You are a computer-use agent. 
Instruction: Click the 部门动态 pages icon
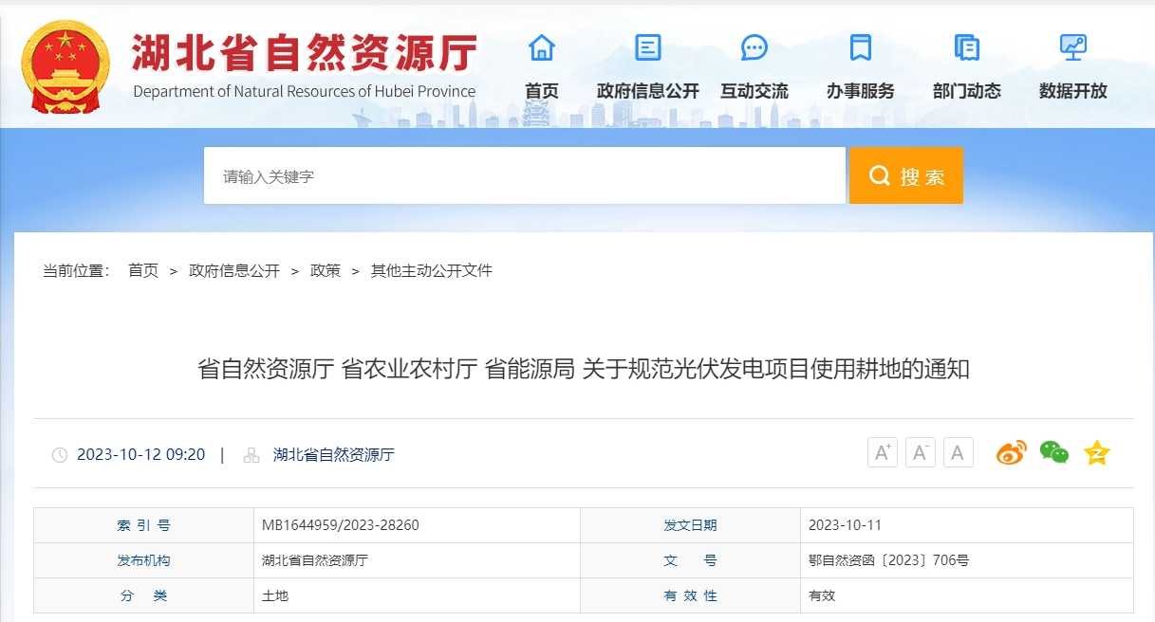967,47
